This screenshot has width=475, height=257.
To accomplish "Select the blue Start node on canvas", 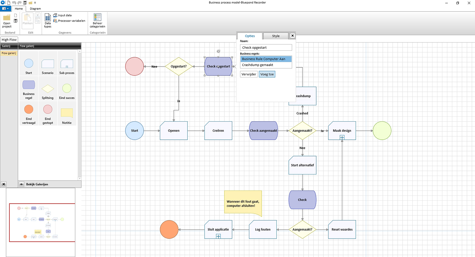I will (x=135, y=131).
